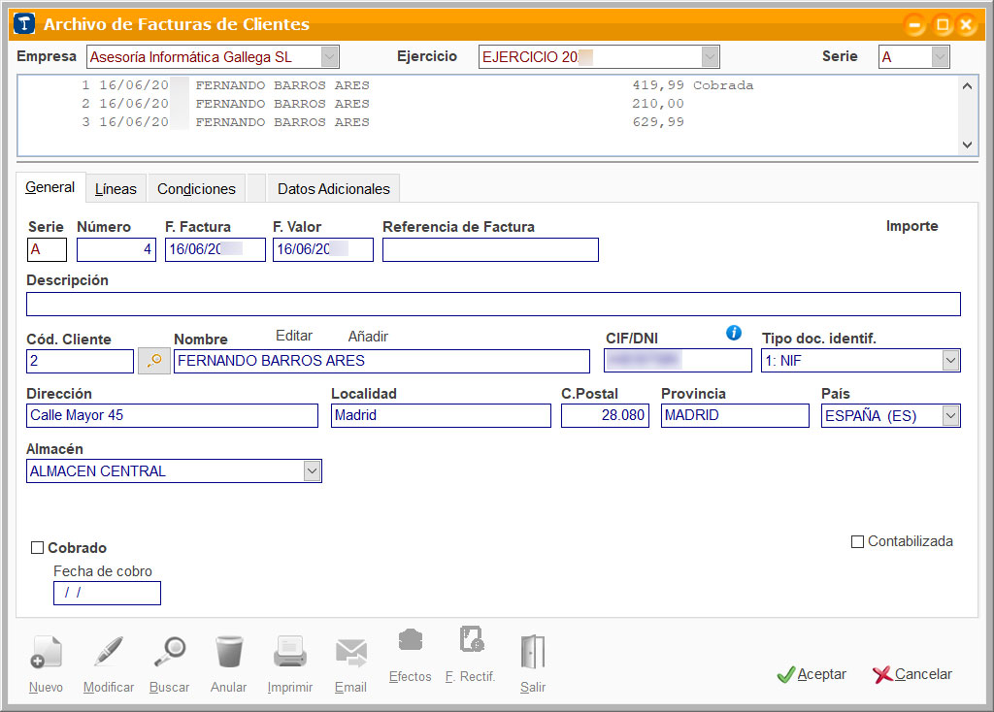This screenshot has width=994, height=712.
Task: Open Buscar magnifier search tool
Action: pos(169,653)
